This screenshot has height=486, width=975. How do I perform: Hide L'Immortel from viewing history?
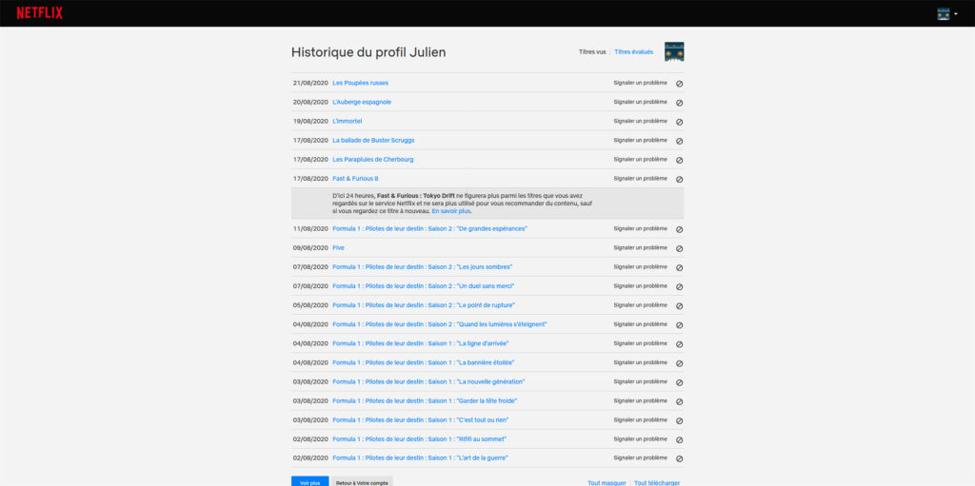pos(679,122)
